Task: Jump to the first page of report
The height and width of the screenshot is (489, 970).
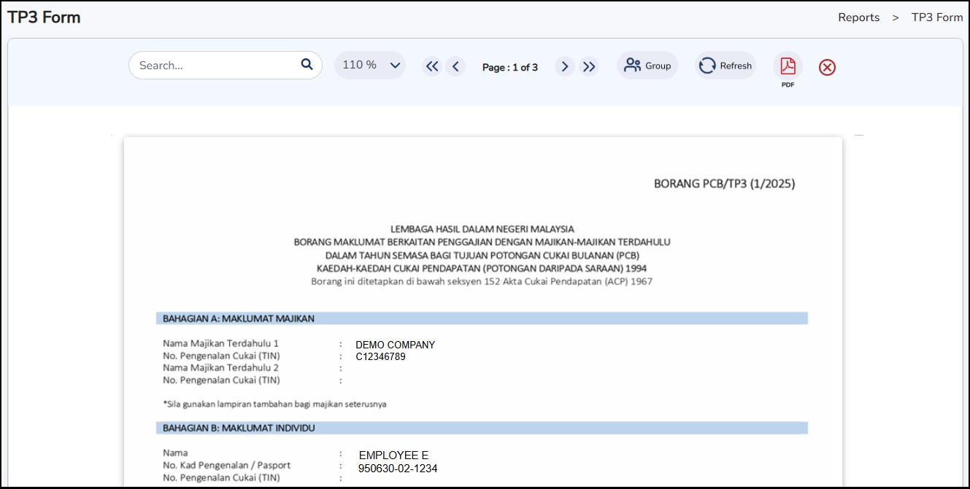Action: pos(432,67)
